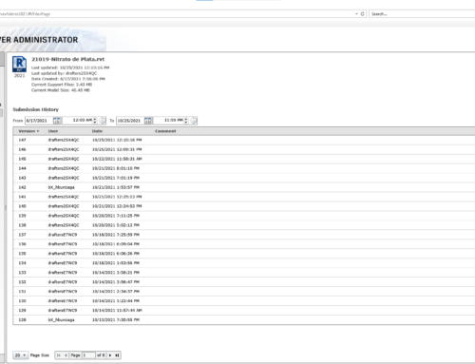Sort by the Version column header
The height and width of the screenshot is (364, 475).
(28, 131)
